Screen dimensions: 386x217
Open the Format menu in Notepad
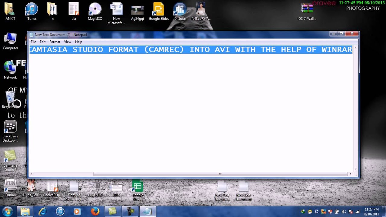[x=55, y=42]
